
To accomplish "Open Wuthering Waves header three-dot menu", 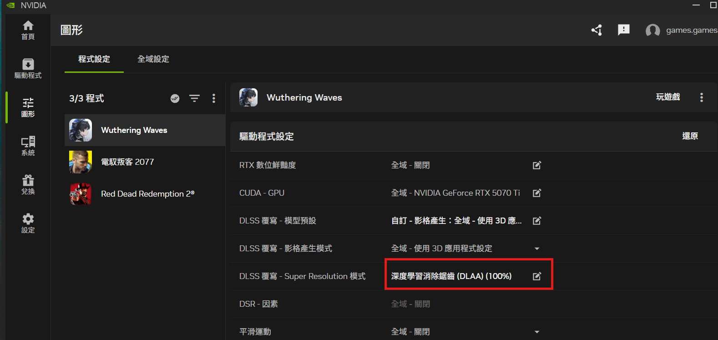I will coord(701,97).
